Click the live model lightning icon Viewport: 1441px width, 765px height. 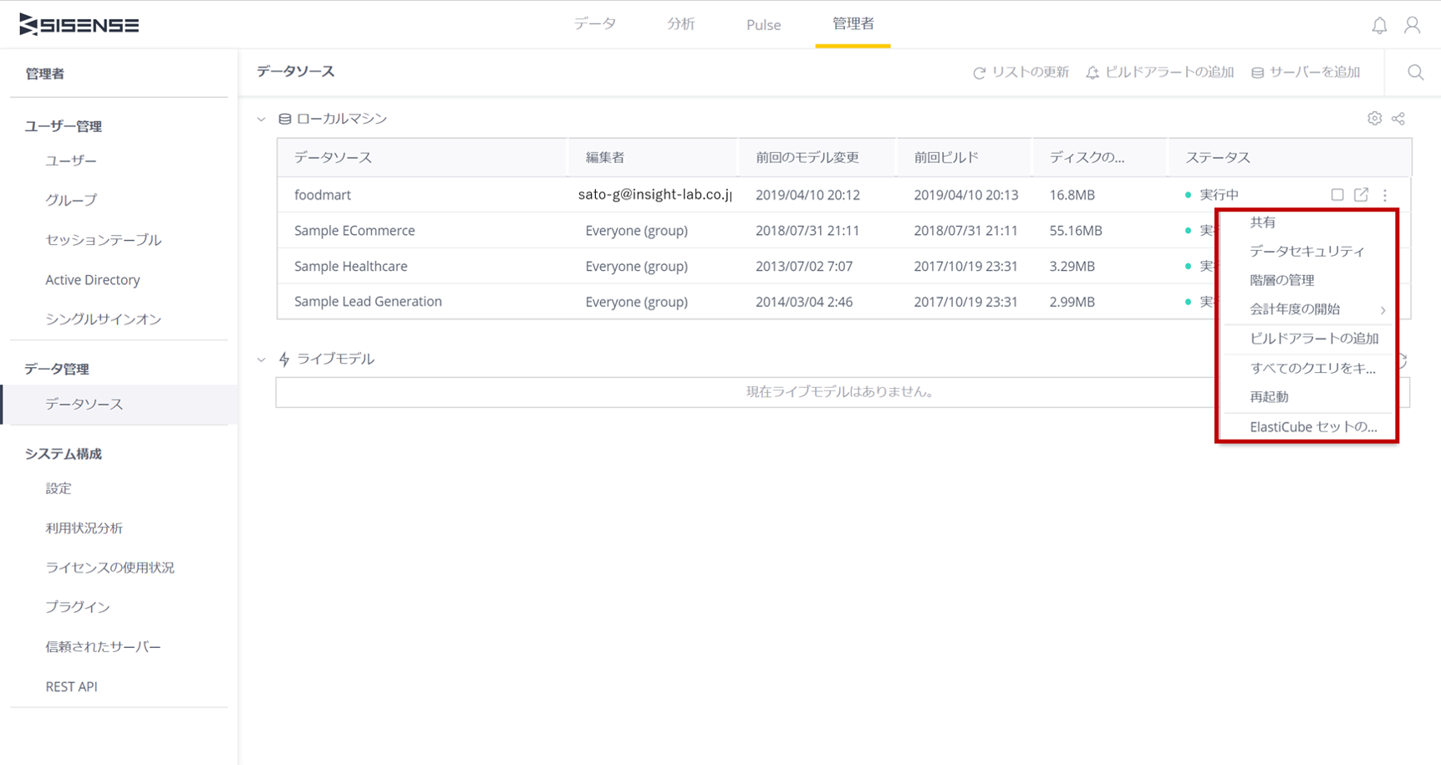284,359
